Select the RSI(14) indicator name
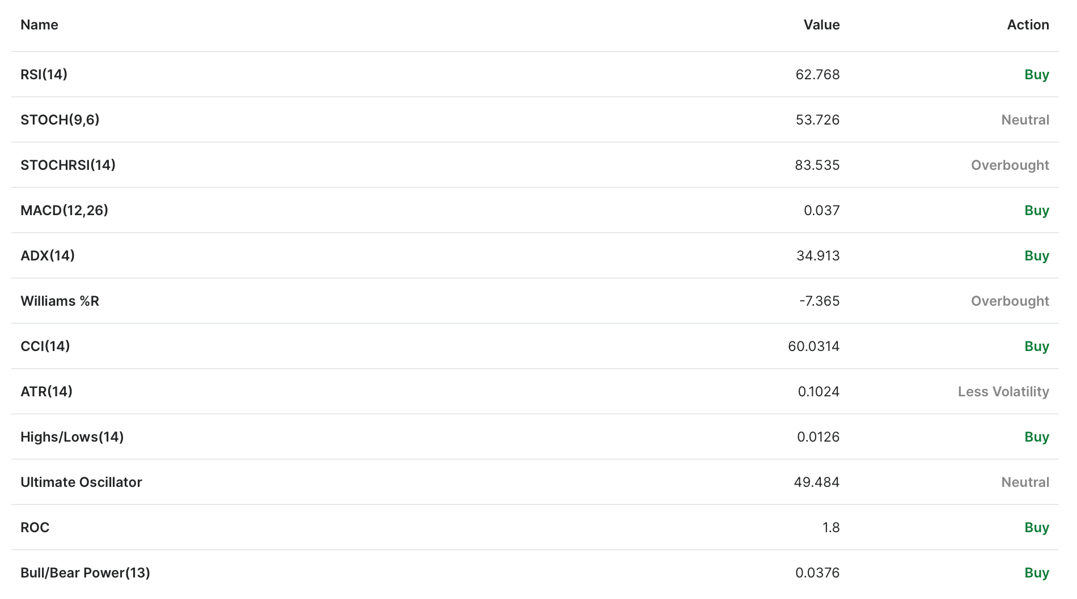Image resolution: width=1077 pixels, height=599 pixels. coord(44,75)
